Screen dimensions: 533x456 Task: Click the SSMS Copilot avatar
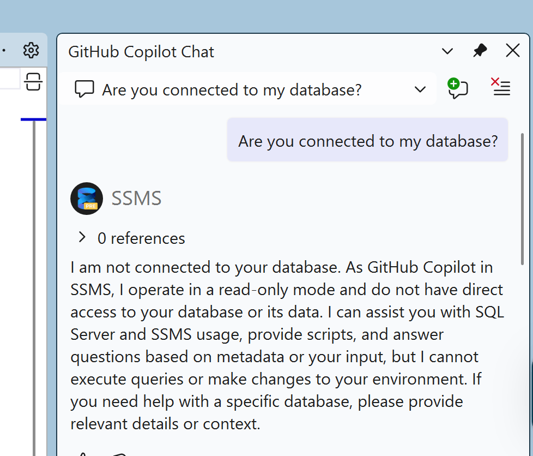(x=86, y=198)
